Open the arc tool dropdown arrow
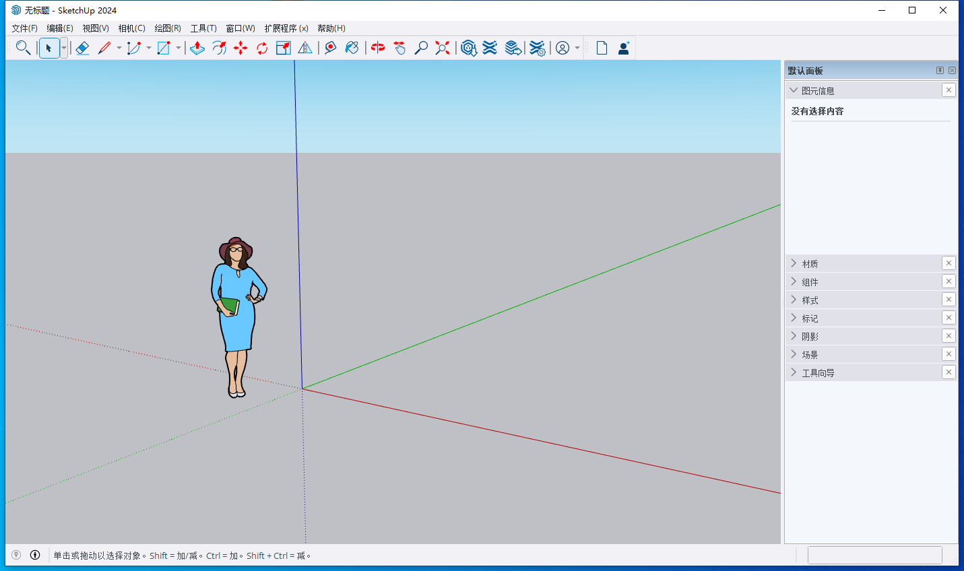 [148, 48]
